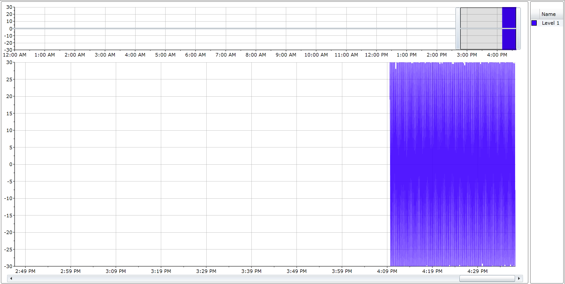The width and height of the screenshot is (565, 284).
Task: Click the scrollbar's left arrow button
Action: click(x=11, y=279)
